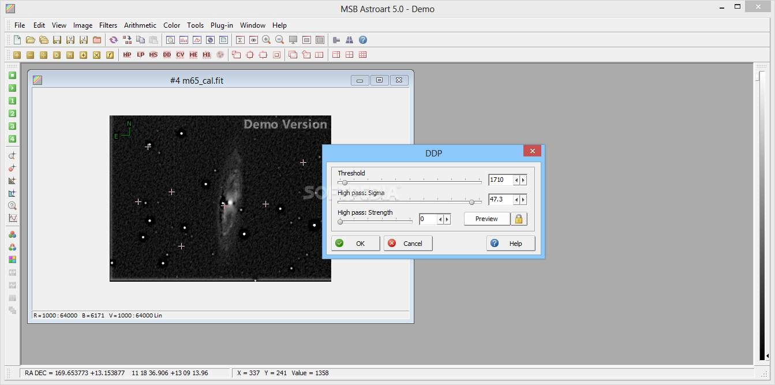
Task: Click the ME median filter icon
Action: click(193, 55)
